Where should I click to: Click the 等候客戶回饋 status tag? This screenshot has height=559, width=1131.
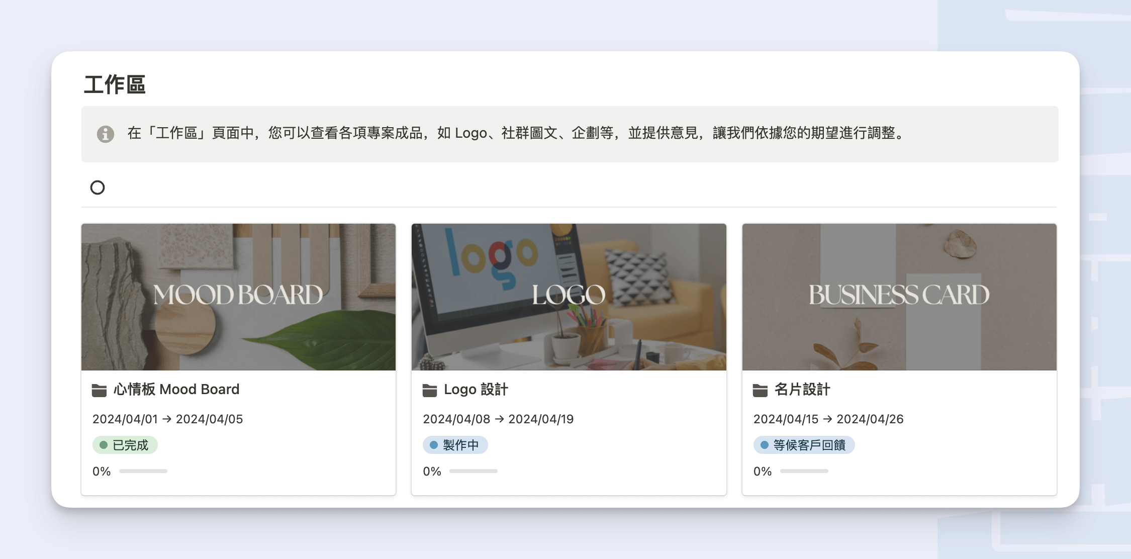point(804,445)
